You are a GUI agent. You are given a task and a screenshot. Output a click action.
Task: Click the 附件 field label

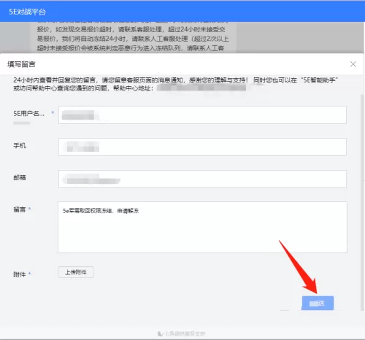[20, 274]
